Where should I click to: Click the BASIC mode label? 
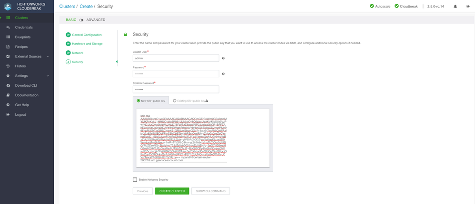(71, 20)
